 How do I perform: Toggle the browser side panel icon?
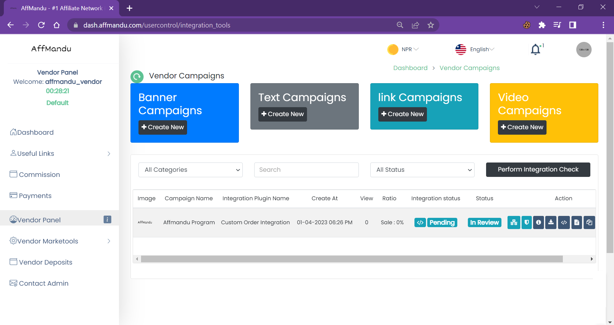tap(572, 25)
